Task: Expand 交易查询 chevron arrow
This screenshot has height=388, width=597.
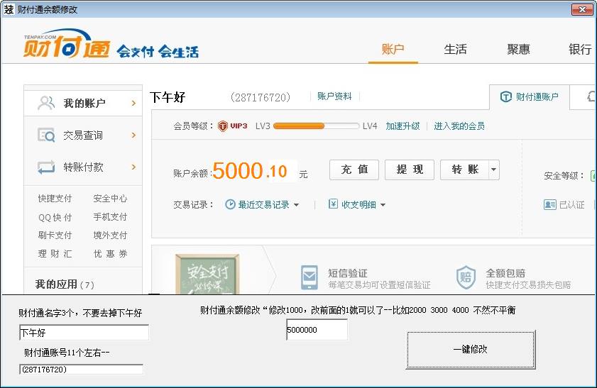Action: pyautogui.click(x=133, y=135)
